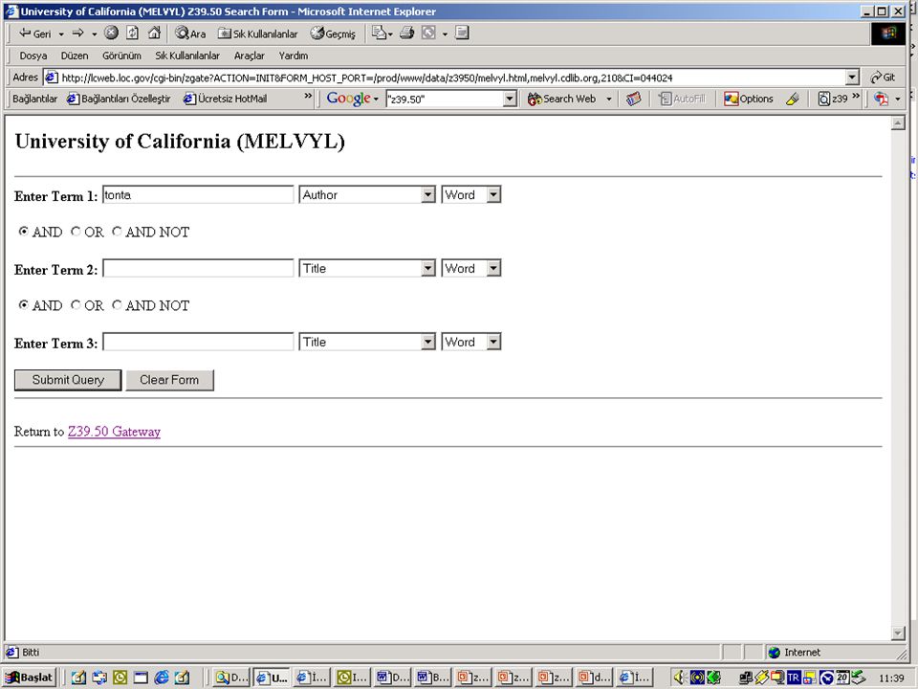This screenshot has height=689, width=918.
Task: Select AND radio below Term 2
Action: tap(23, 304)
